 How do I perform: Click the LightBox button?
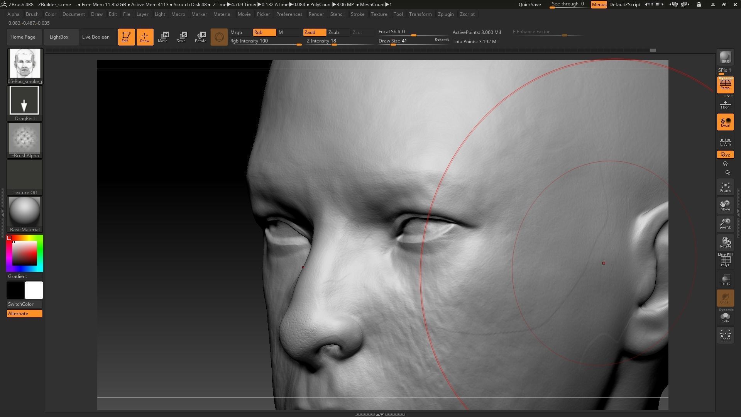tap(59, 37)
